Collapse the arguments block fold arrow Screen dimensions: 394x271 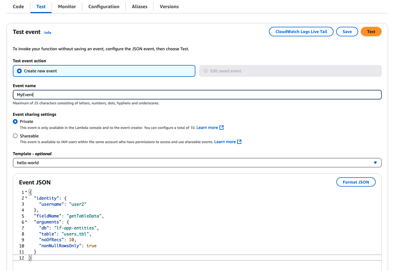26,222
